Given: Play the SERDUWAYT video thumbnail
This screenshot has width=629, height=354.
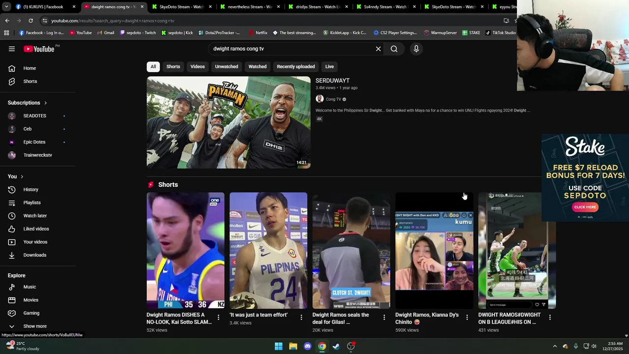Looking at the screenshot, I should (x=229, y=122).
